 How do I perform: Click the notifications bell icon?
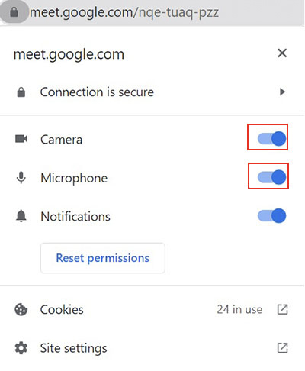pos(21,216)
